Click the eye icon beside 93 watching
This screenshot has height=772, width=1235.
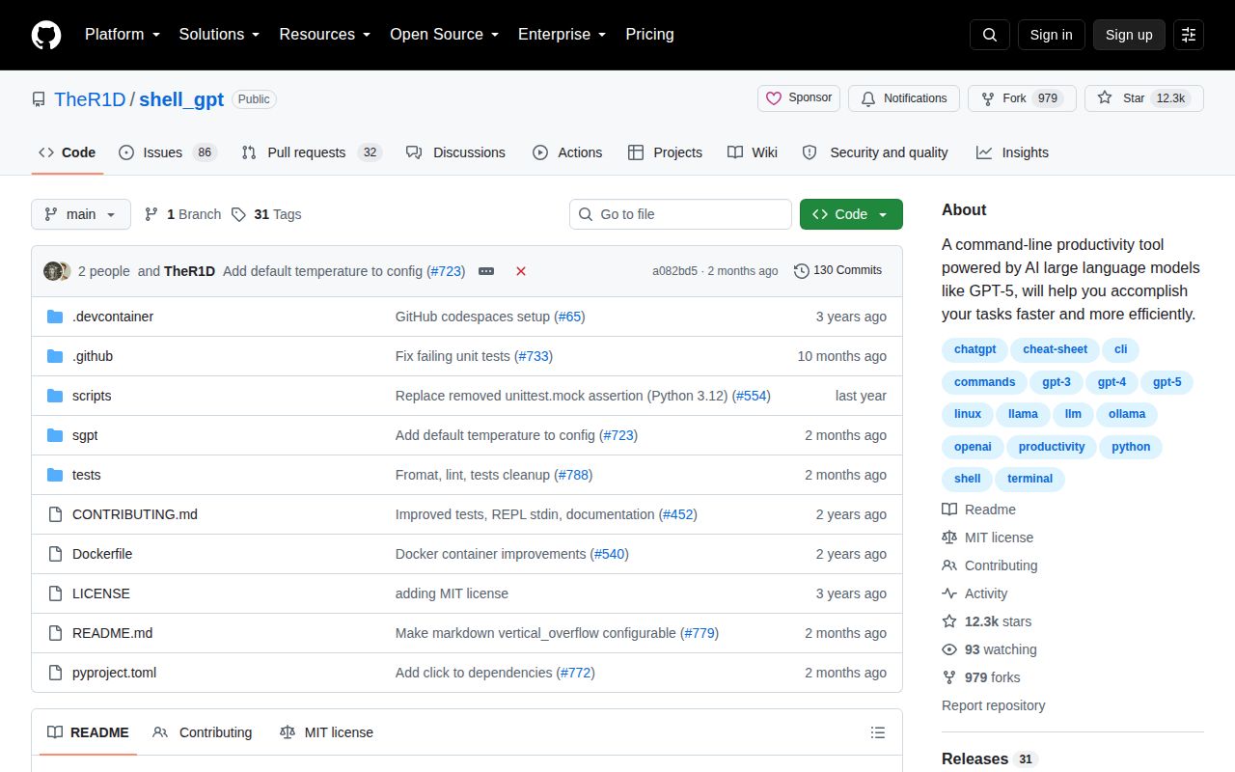949,649
